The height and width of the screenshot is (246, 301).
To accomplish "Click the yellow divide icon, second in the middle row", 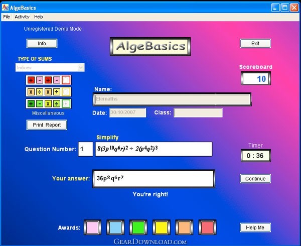I will click(40, 92).
